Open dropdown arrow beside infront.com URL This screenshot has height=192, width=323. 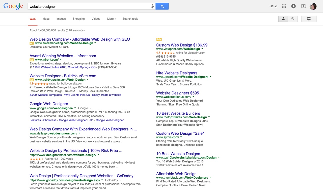[x=61, y=60]
